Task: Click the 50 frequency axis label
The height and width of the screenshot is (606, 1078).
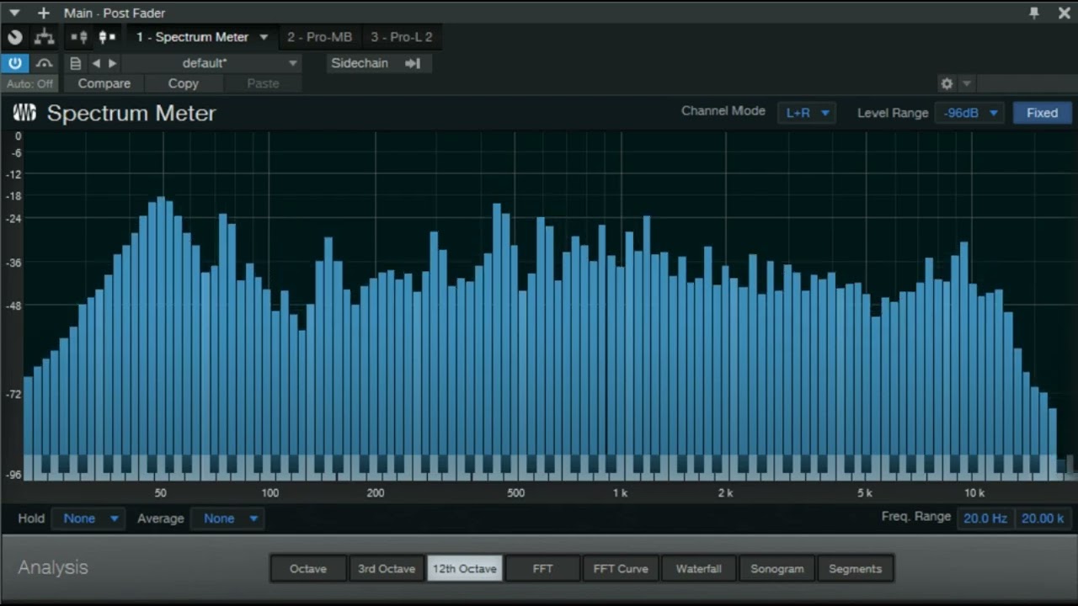Action: (x=160, y=493)
